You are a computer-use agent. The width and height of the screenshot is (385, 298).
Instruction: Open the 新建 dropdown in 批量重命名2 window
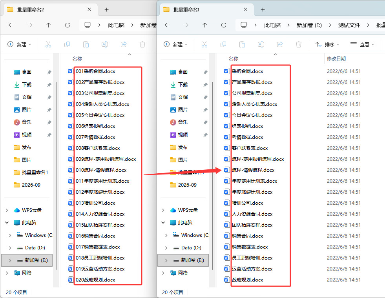19,44
